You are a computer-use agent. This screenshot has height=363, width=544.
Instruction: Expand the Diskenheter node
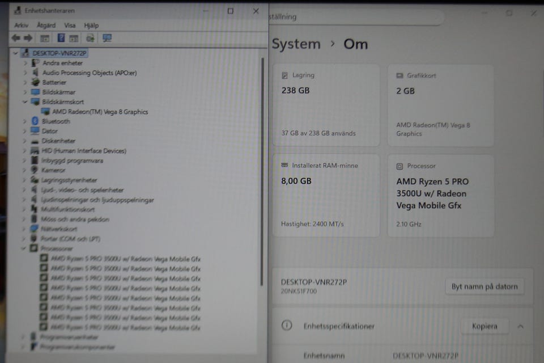point(25,141)
